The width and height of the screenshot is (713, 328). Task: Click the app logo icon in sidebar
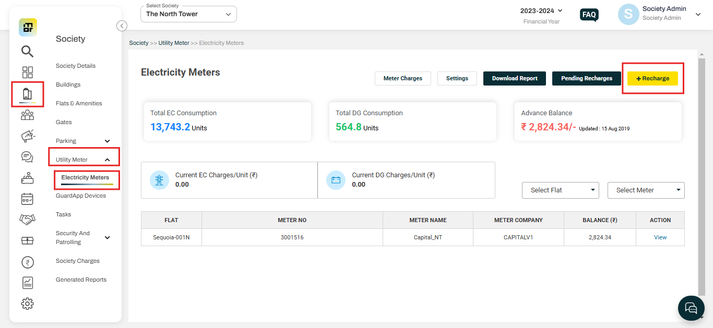[28, 27]
